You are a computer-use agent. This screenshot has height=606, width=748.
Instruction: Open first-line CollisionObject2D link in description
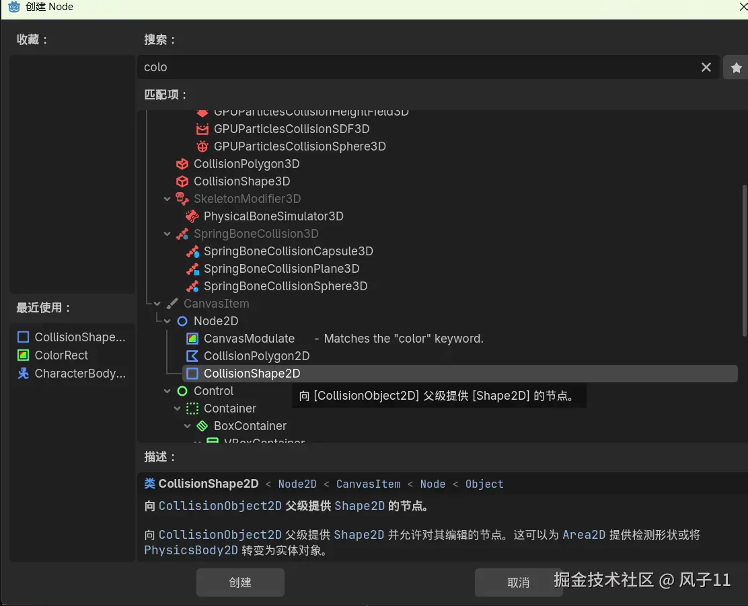pos(220,506)
